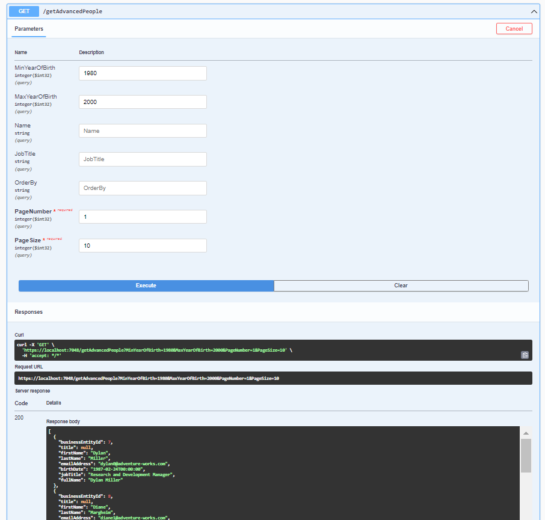Click the "Dylan Miller" fullName value

click(106, 480)
